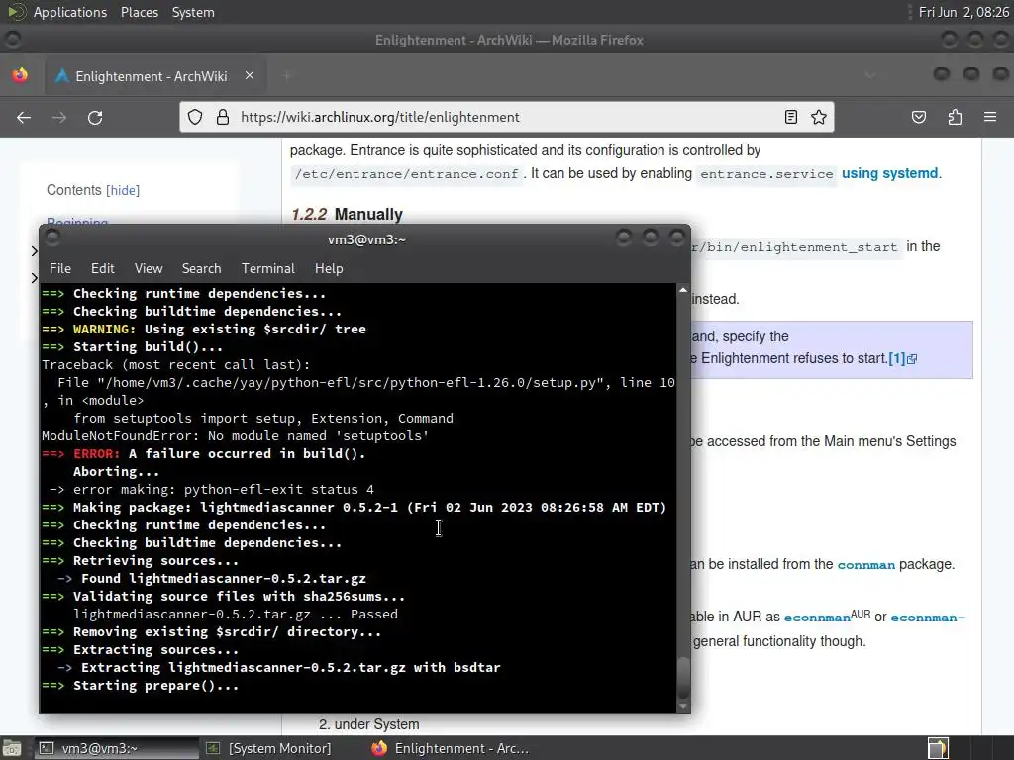The width and height of the screenshot is (1014, 760).
Task: Click terminal scrollbar up arrow
Action: [x=683, y=290]
